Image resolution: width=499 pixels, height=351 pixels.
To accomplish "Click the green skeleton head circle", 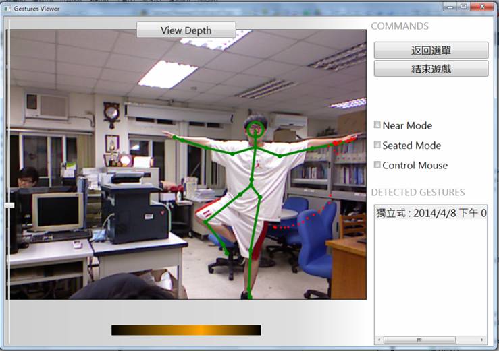I will [255, 128].
